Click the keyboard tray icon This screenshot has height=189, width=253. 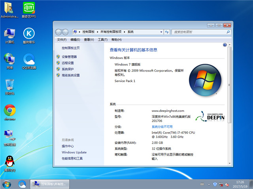(202, 184)
